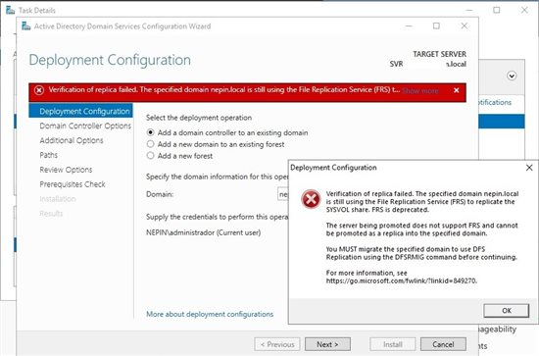Viewport: 539px width, 356px height.
Task: Minimize the Configuration Wizard window
Action: [409, 26]
